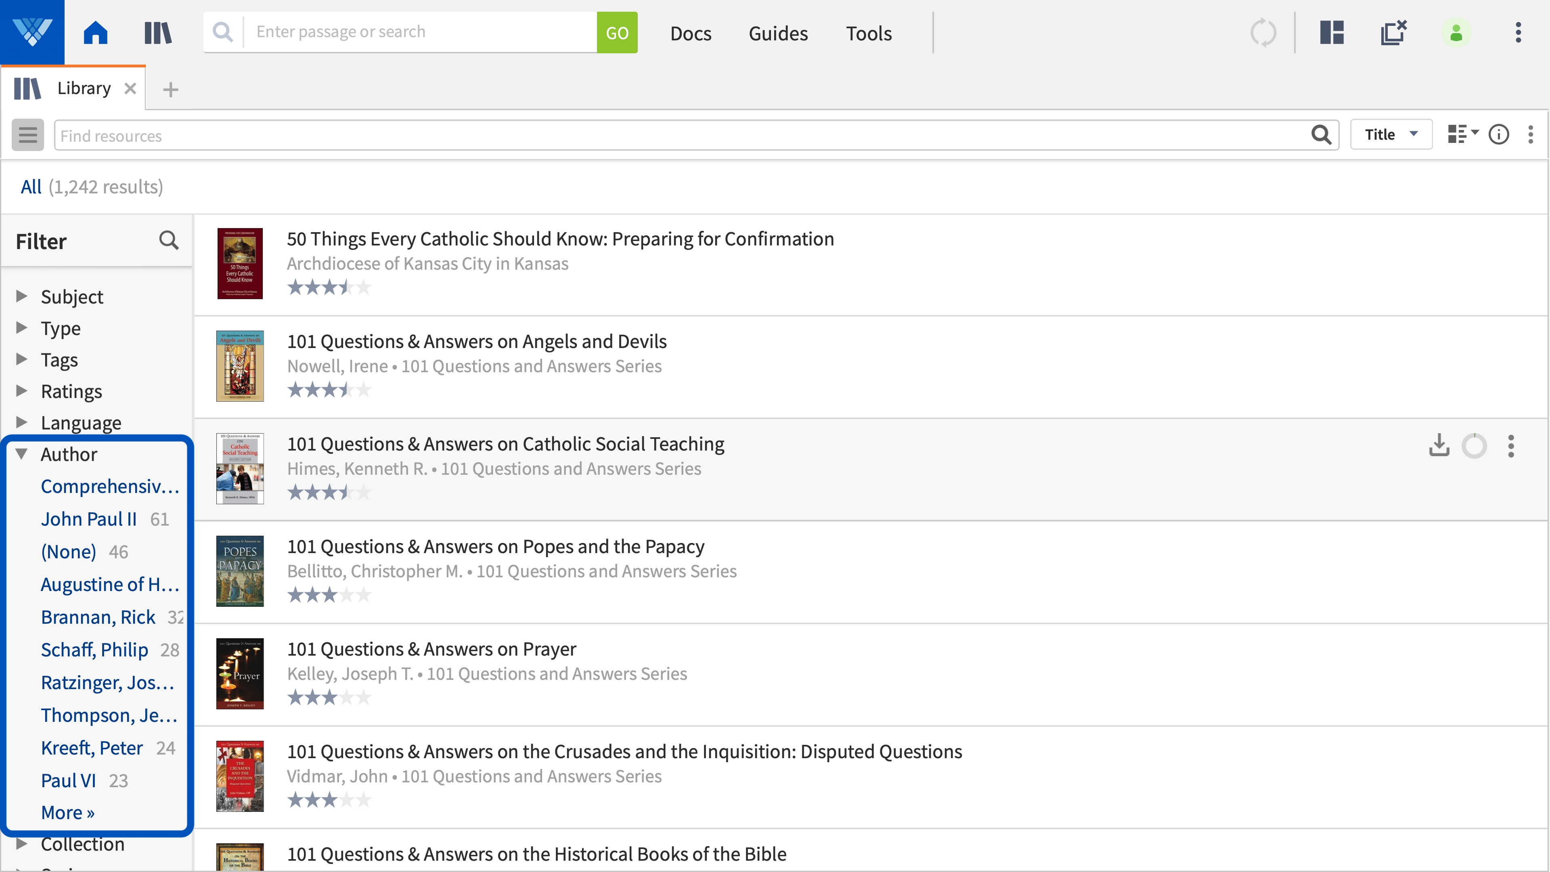The height and width of the screenshot is (872, 1550).
Task: Filter by author Brannan, Rick
Action: pos(98,617)
